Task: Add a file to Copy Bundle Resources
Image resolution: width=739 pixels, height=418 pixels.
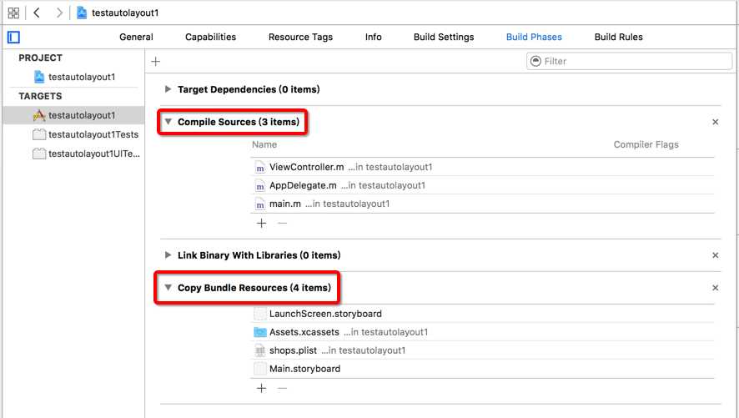Action: click(262, 388)
